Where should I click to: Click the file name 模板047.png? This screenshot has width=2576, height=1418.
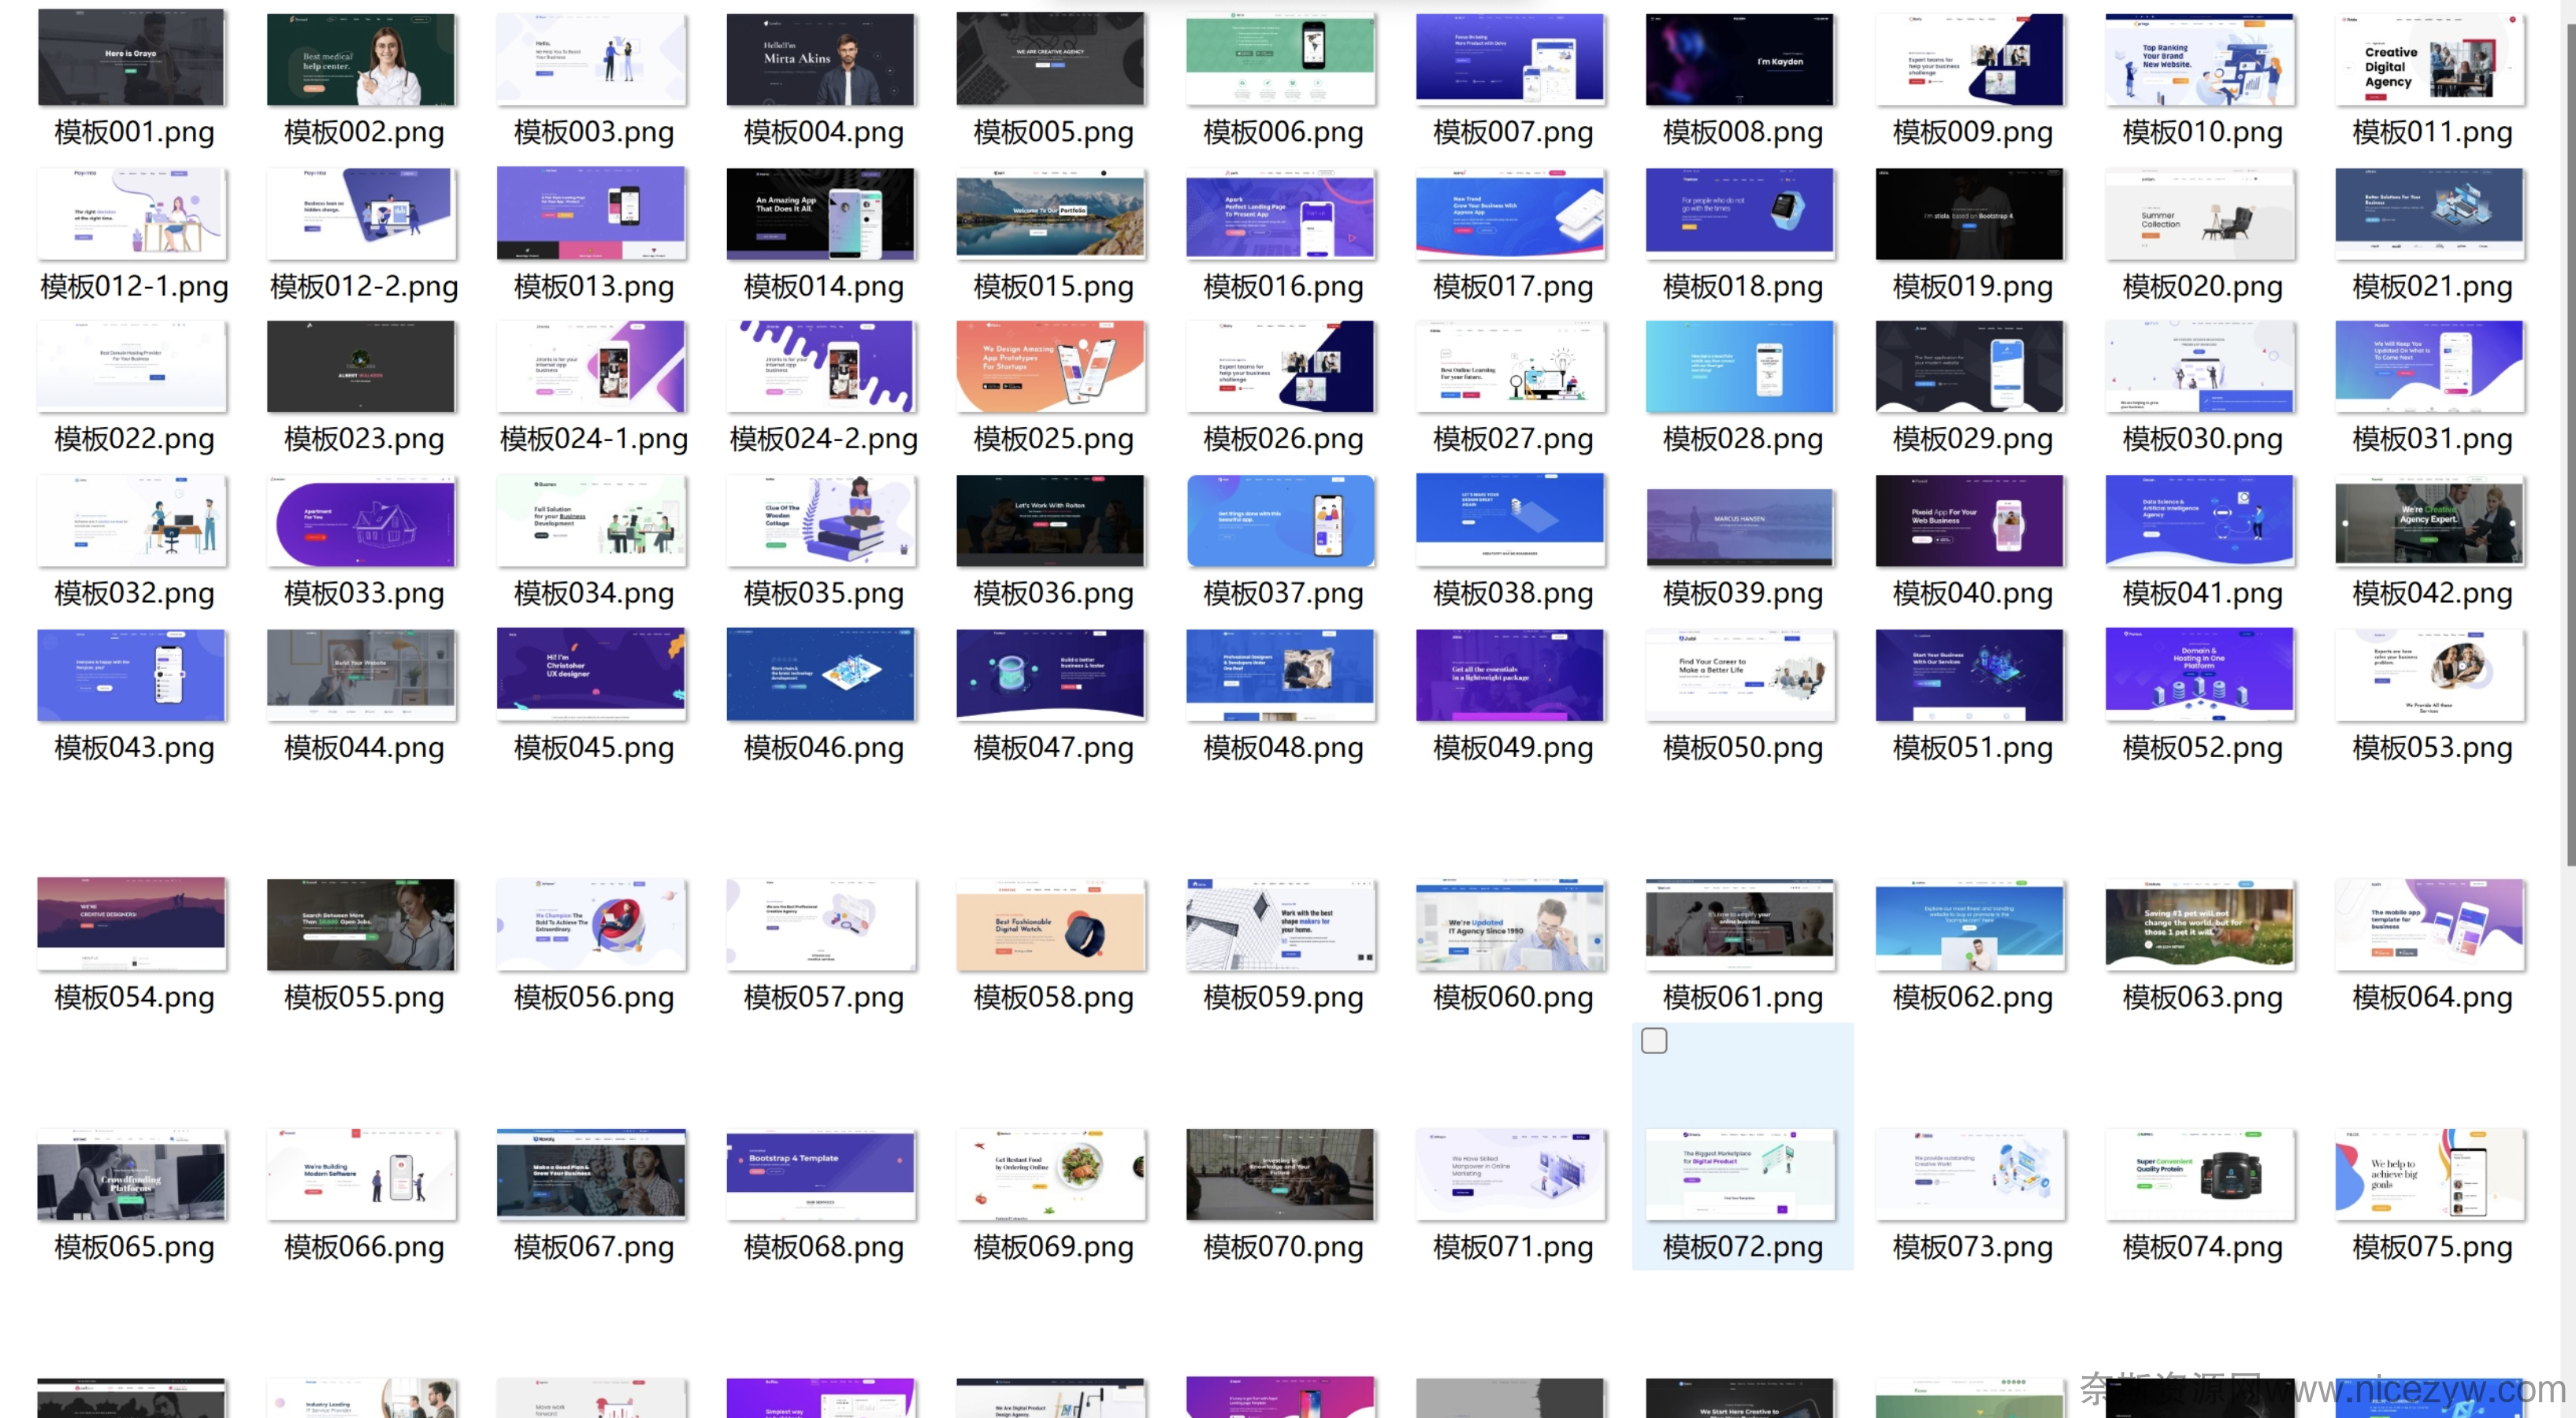click(x=1053, y=748)
